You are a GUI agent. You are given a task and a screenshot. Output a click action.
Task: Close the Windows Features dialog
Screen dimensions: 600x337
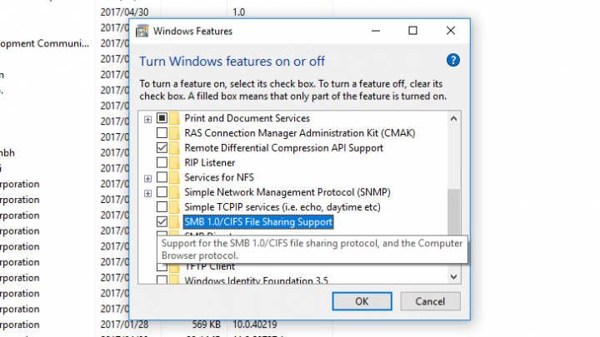click(450, 31)
